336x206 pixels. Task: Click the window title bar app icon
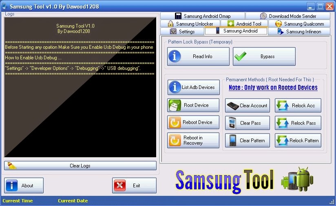pyautogui.click(x=4, y=6)
